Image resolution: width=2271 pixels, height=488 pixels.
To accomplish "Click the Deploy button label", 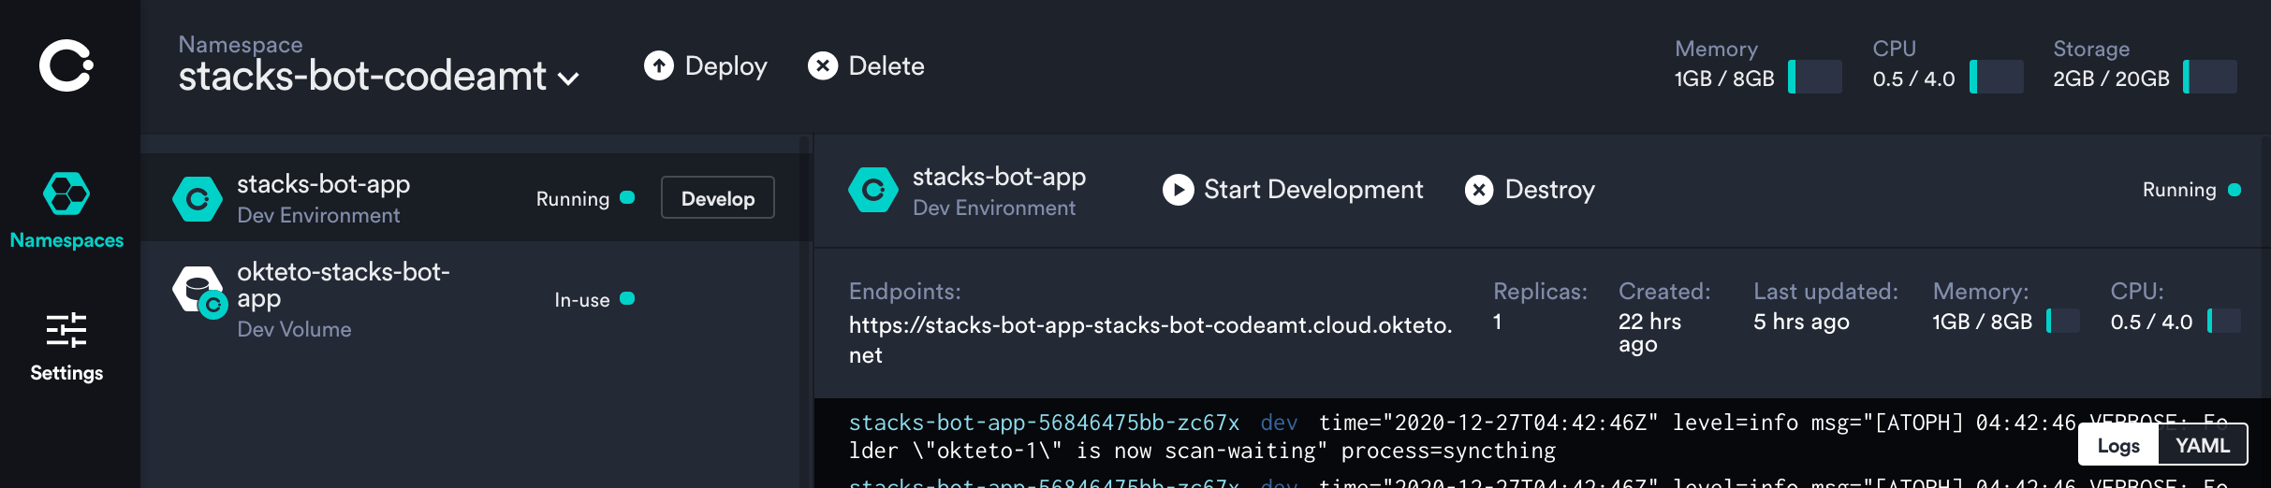I will [x=725, y=65].
